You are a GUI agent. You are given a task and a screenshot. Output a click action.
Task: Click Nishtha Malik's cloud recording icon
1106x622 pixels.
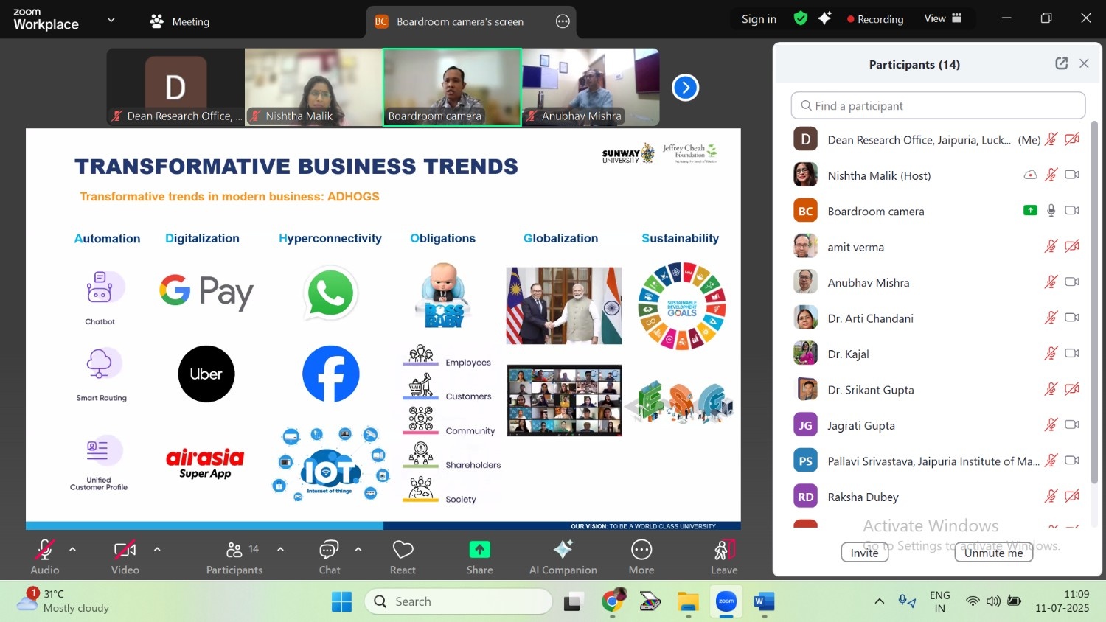(1030, 175)
